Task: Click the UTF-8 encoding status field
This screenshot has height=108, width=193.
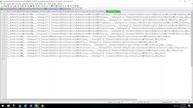Action: click(x=176, y=102)
